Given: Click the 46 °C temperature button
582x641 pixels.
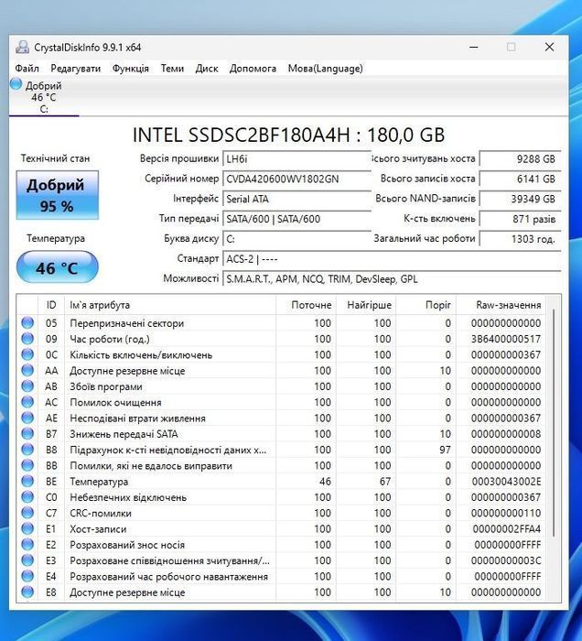Looking at the screenshot, I should point(57,267).
